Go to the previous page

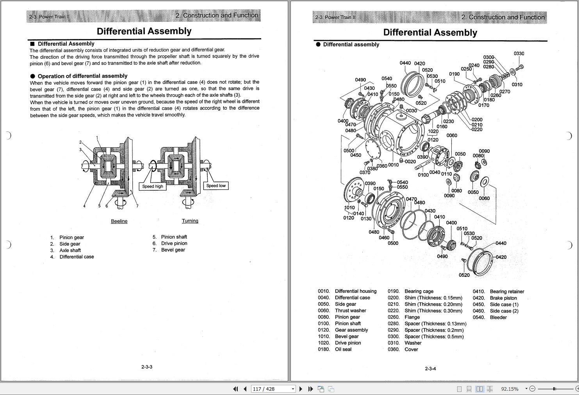pyautogui.click(x=245, y=389)
